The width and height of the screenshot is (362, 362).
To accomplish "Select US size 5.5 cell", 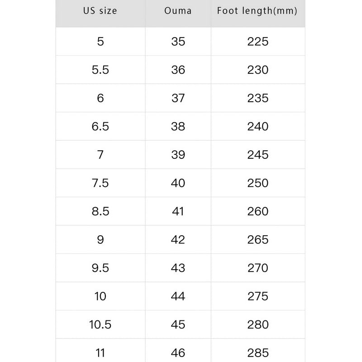I will 100,70.
